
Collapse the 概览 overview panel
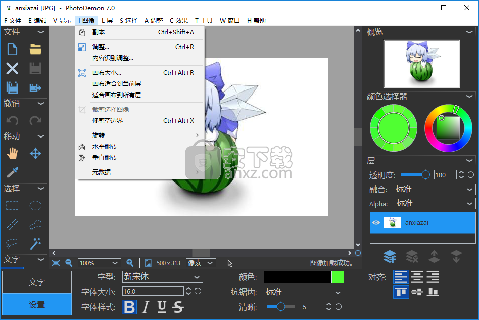pyautogui.click(x=469, y=32)
